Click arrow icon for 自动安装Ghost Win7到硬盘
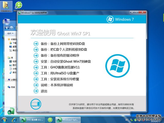The height and width of the screenshot is (123, 164). click(x=36, y=61)
